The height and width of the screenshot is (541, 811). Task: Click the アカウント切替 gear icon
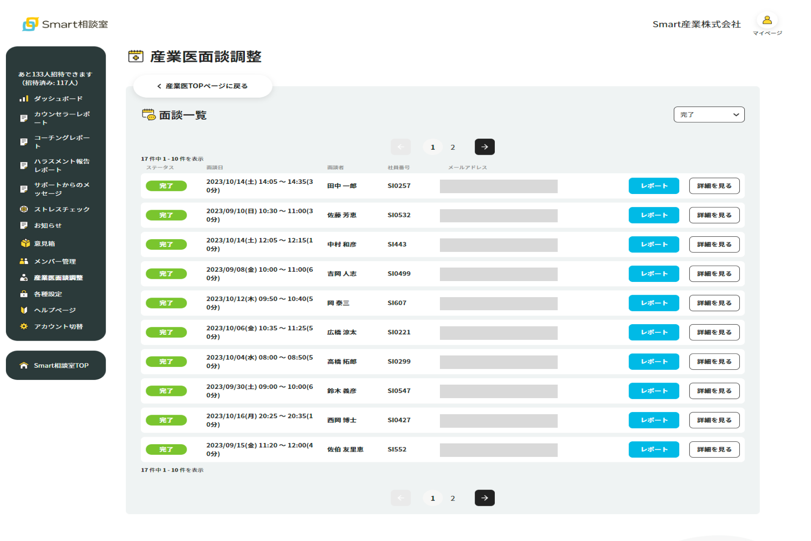click(x=24, y=326)
